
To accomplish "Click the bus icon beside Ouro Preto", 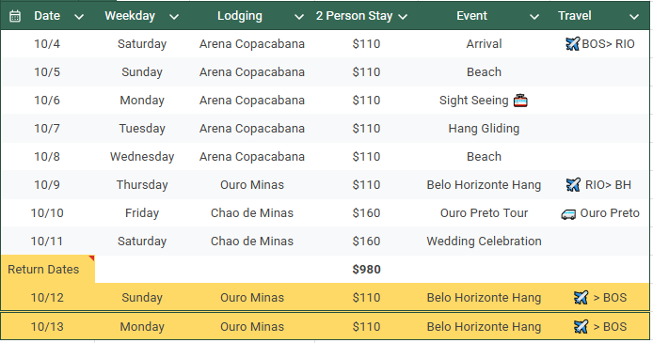I will point(568,213).
